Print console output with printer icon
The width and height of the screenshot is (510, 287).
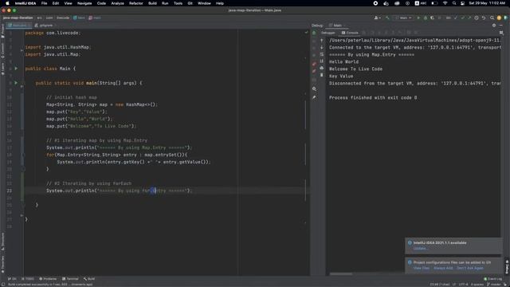tap(322, 68)
